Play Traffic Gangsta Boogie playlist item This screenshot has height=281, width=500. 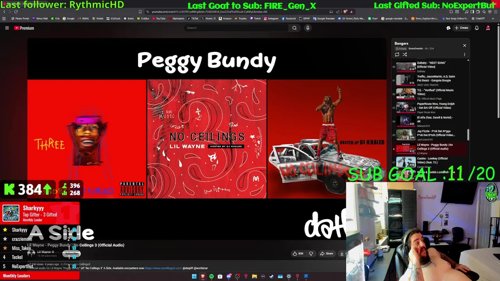(x=430, y=80)
